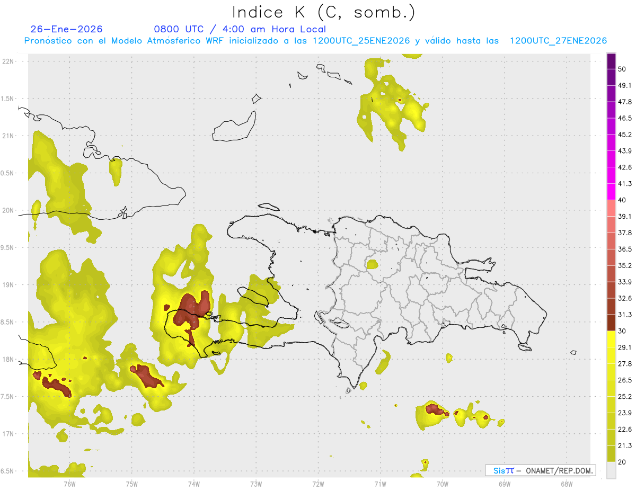Click the legend value "47.8"
Image resolution: width=636 pixels, height=491 pixels.
(625, 102)
